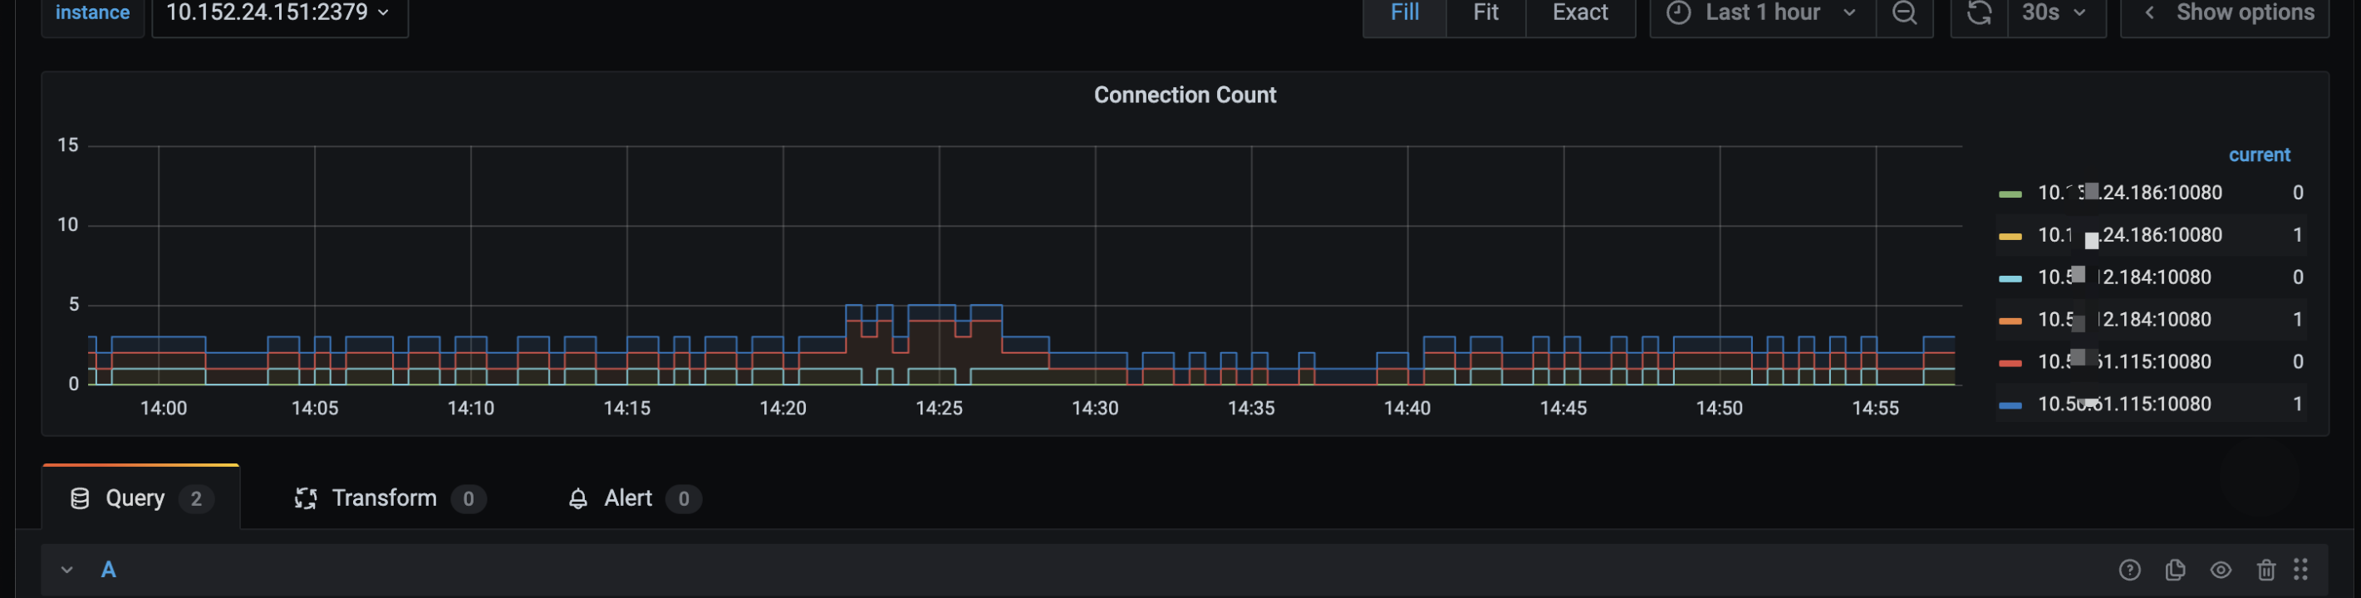
Task: Select the blue series label ending 61.115:10080
Action: click(x=2124, y=404)
